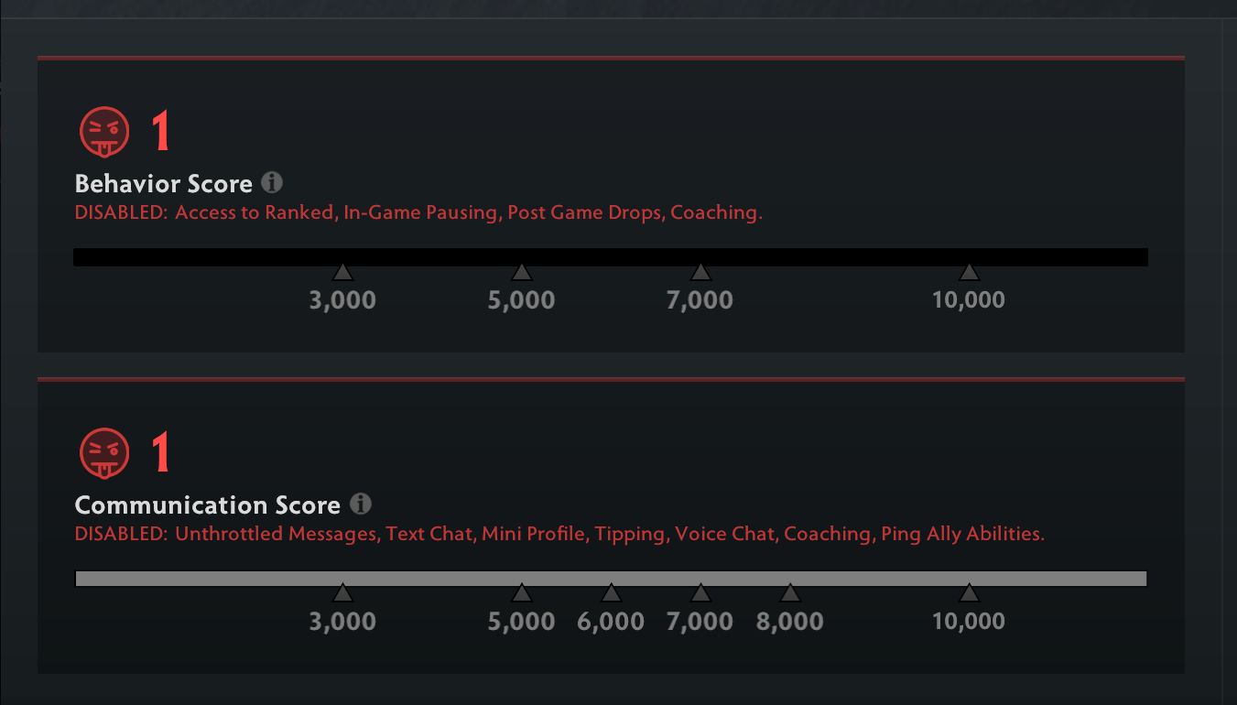Click the red Communication Score number 1
Image resolution: width=1237 pixels, height=705 pixels.
pyautogui.click(x=160, y=453)
